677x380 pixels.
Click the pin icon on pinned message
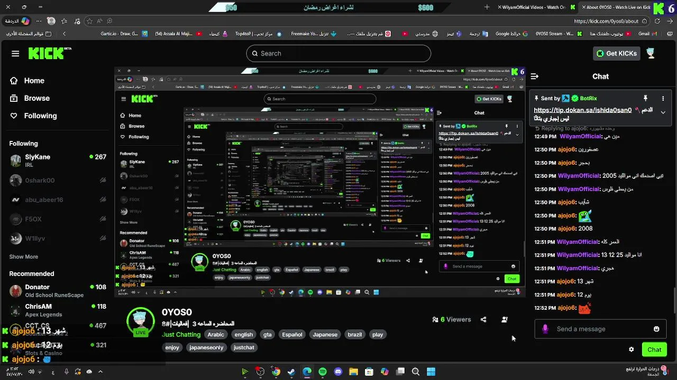coord(645,98)
